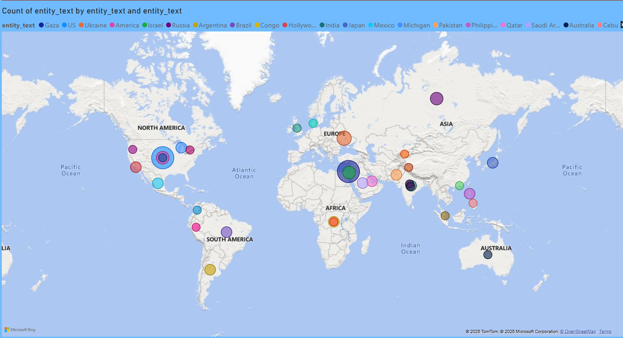The width and height of the screenshot is (623, 338).
Task: Click the Microsoft Bing logo
Action: coord(19,329)
